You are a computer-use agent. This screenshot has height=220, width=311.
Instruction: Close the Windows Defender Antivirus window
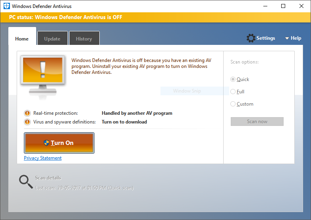pos(301,6)
